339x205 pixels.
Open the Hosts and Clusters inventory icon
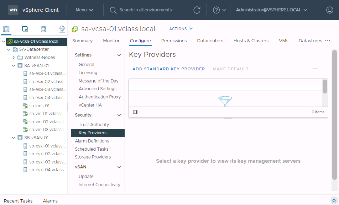6,29
